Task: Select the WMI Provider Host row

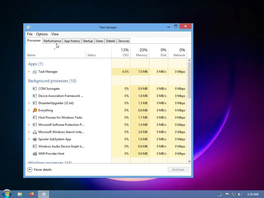Action: click(x=106, y=154)
